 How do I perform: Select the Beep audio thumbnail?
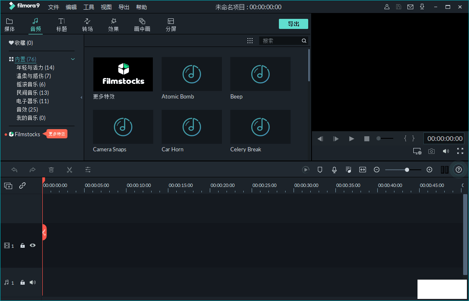point(260,74)
